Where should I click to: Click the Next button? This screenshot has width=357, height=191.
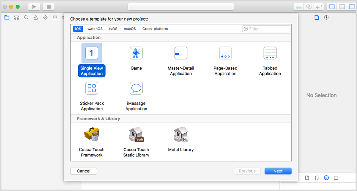(x=278, y=171)
